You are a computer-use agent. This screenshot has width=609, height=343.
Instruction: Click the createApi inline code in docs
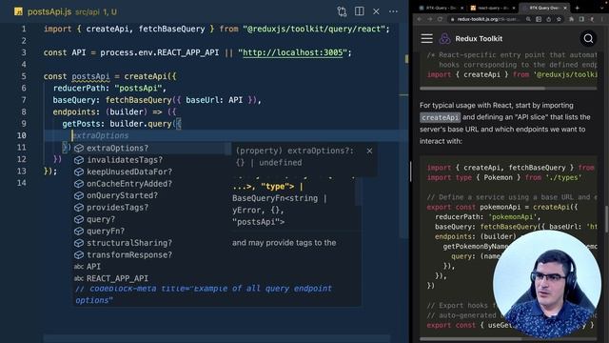(x=440, y=117)
